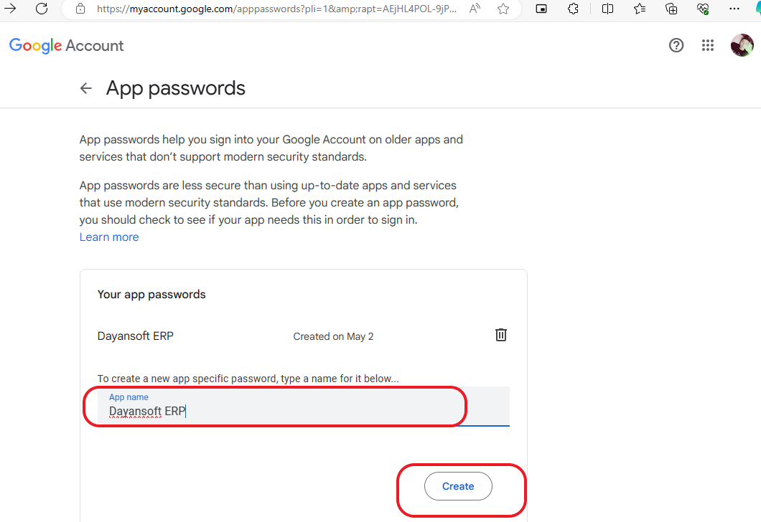This screenshot has height=522, width=761.
Task: Delete the Dayansoft ERP app password
Action: click(501, 335)
